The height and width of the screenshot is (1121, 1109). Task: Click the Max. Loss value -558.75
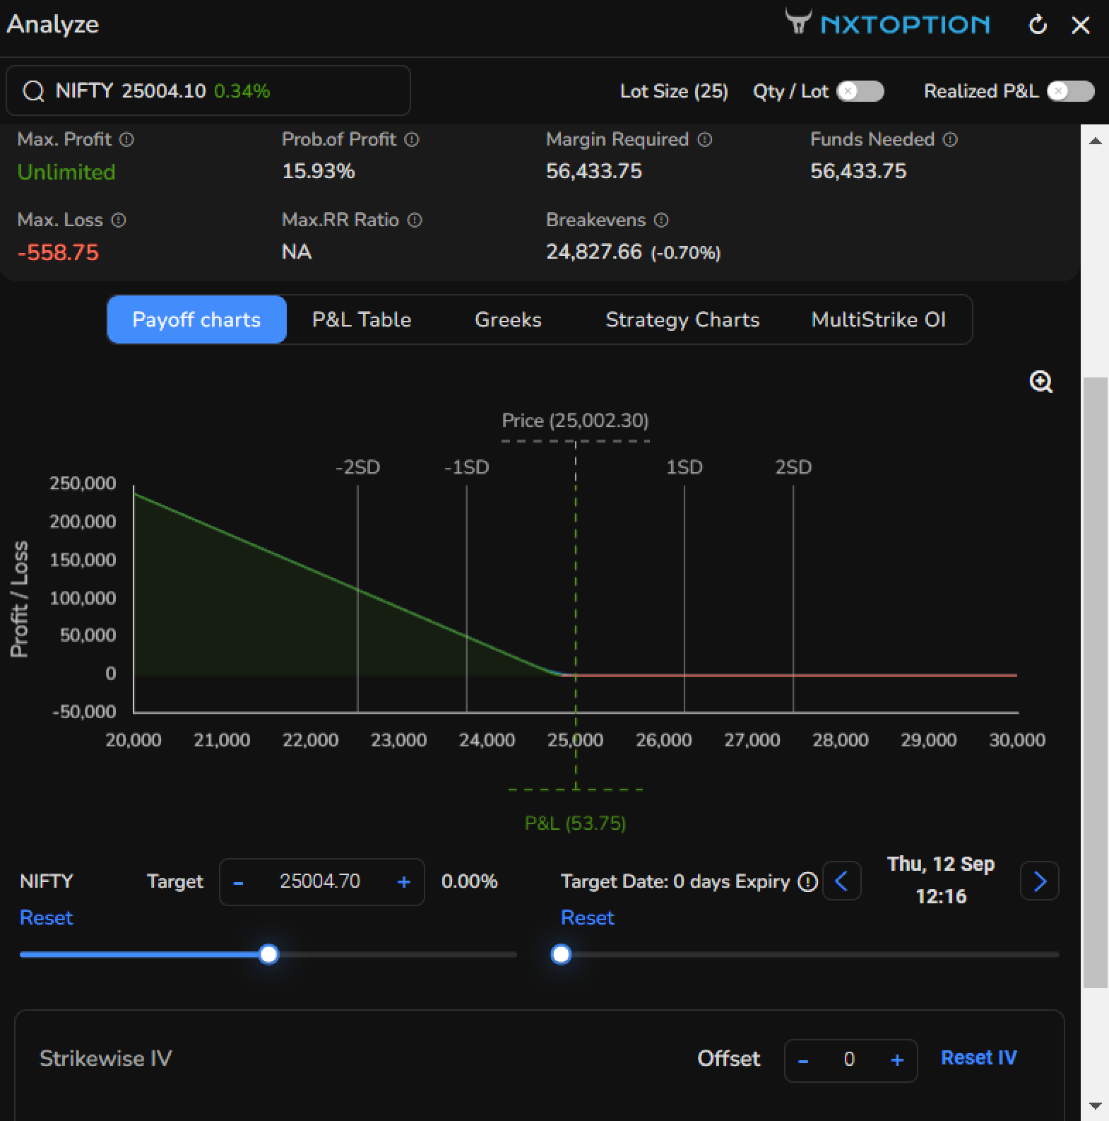[58, 252]
